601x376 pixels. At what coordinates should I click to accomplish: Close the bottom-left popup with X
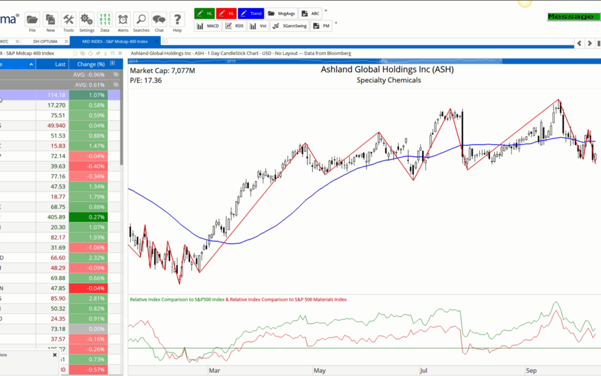(x=55, y=355)
